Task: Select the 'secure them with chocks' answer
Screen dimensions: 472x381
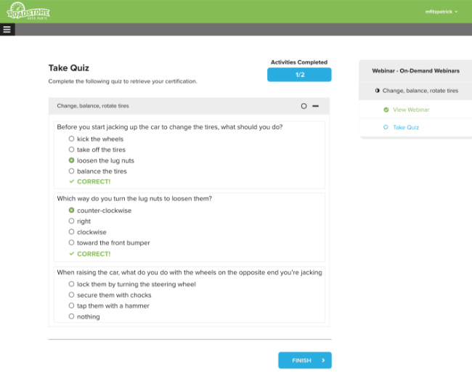Action: click(x=71, y=295)
